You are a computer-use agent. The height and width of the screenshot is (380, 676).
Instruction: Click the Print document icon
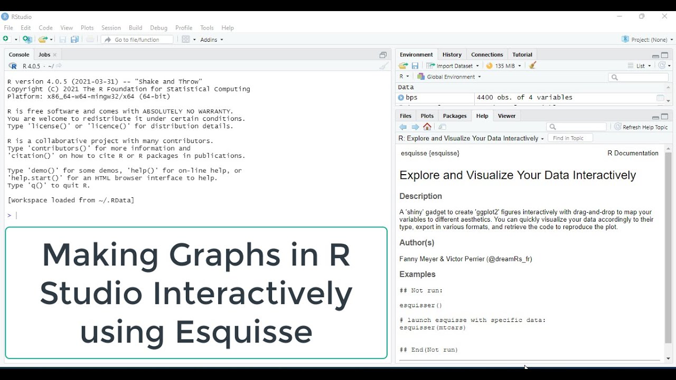click(90, 40)
